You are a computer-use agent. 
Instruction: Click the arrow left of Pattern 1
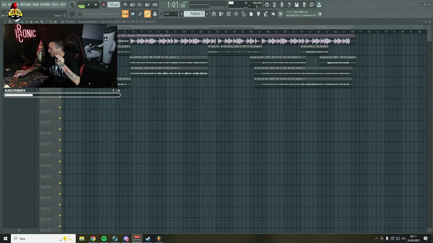click(182, 14)
